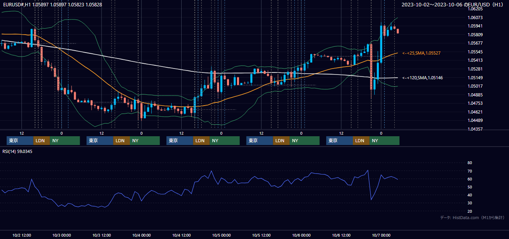Click the 10/4 00:00 time axis label
Image resolution: width=509 pixels, height=239 pixels.
point(141,235)
